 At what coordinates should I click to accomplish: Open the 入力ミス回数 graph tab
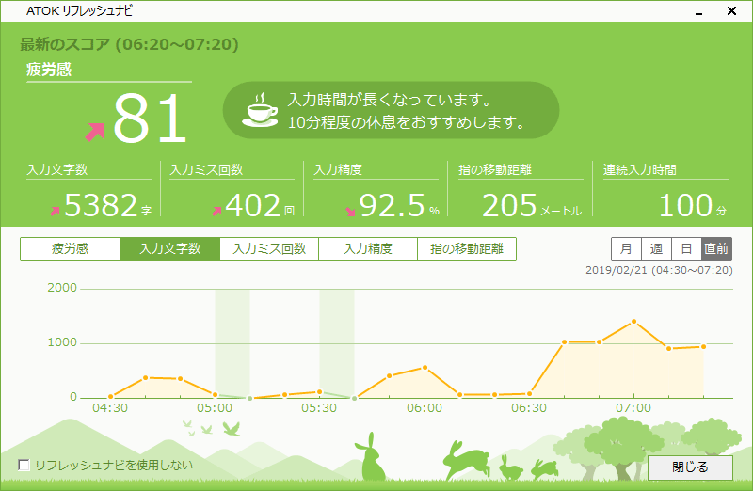(269, 248)
